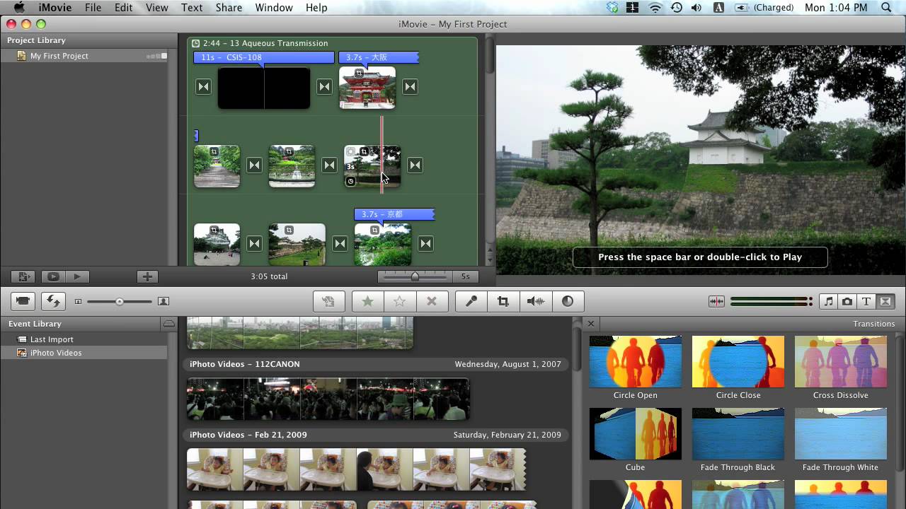The image size is (906, 509).
Task: Open clock duration menu on selected clip
Action: click(350, 182)
